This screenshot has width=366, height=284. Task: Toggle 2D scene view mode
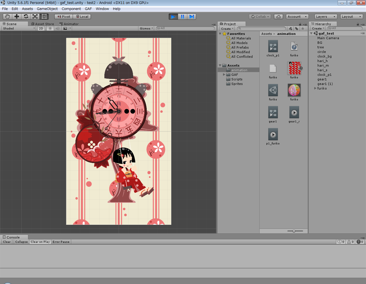(x=41, y=28)
